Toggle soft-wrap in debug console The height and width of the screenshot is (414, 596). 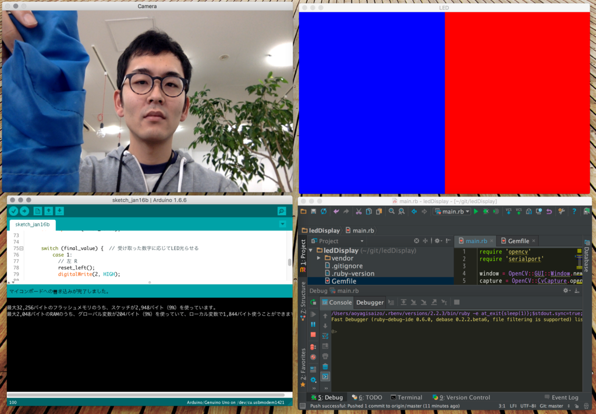click(x=325, y=336)
